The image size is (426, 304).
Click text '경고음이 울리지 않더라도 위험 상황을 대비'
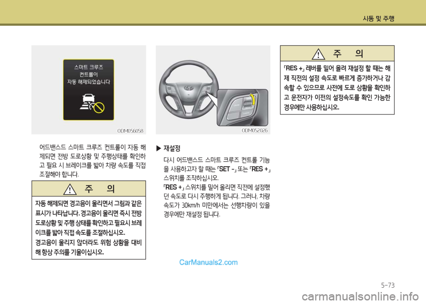89,242
